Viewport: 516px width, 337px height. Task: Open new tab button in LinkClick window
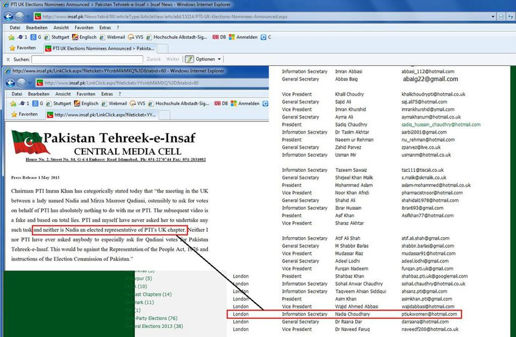click(164, 115)
